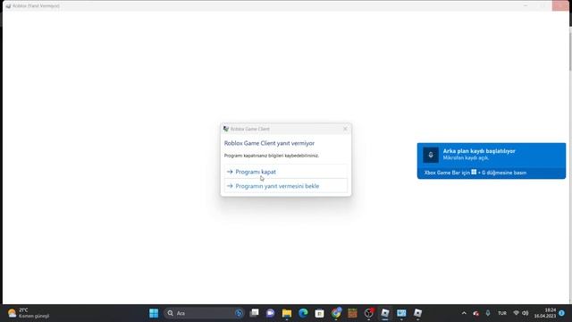Click the Roblox icon in the main window title bar
This screenshot has height=322, width=572.
click(8, 6)
